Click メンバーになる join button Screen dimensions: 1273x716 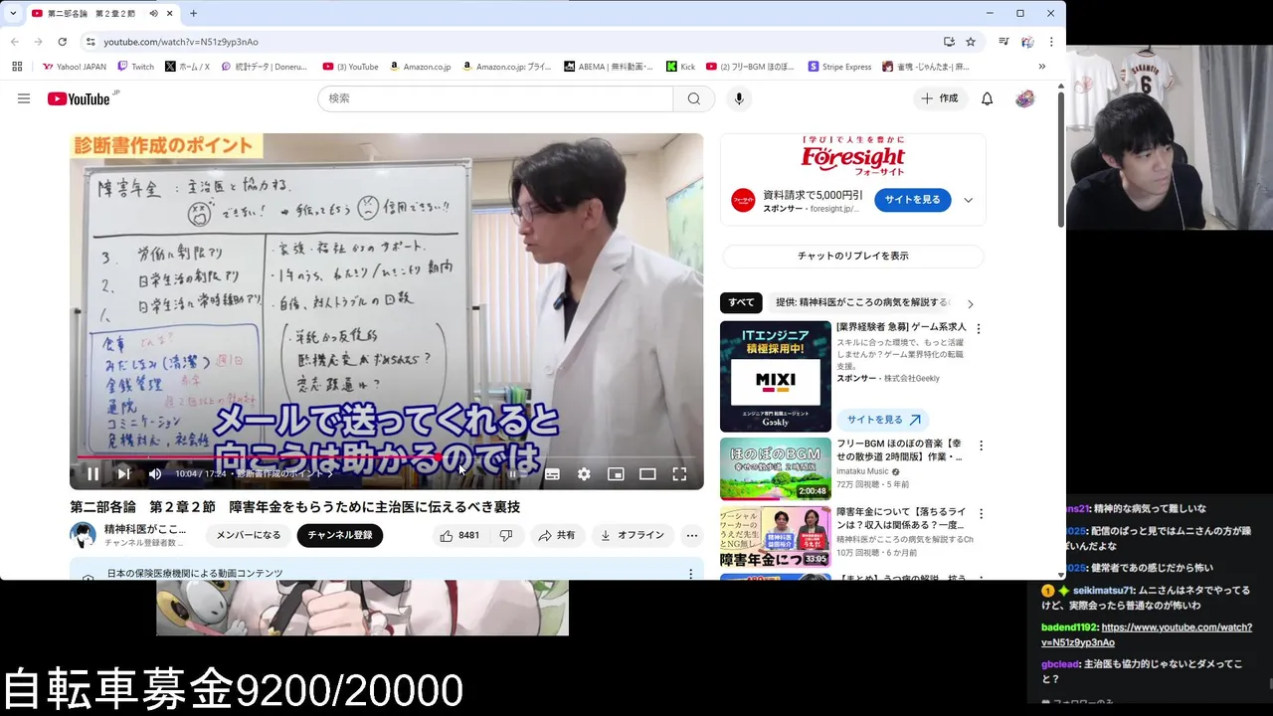pyautogui.click(x=249, y=535)
